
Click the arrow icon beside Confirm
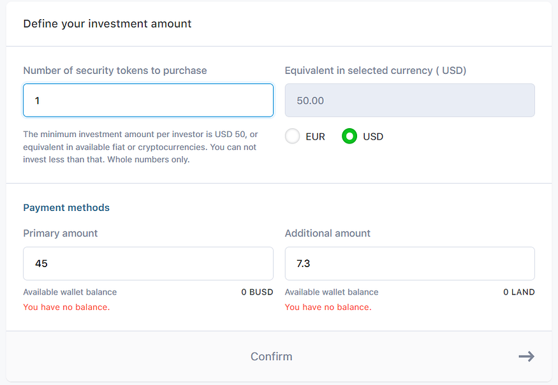526,356
